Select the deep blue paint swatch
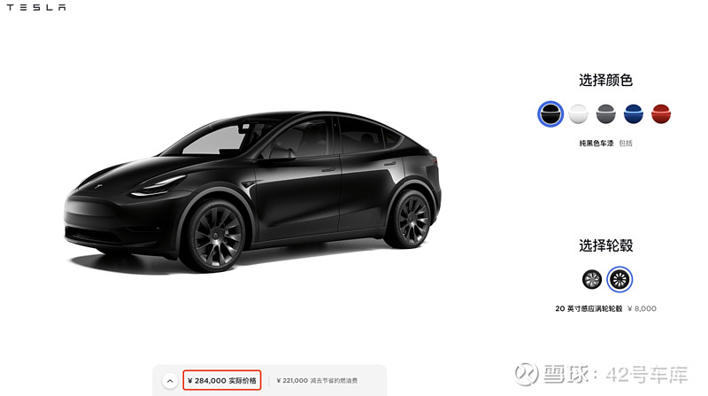 (633, 114)
